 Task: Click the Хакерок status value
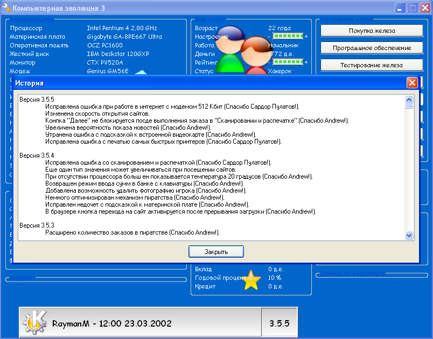tap(280, 71)
